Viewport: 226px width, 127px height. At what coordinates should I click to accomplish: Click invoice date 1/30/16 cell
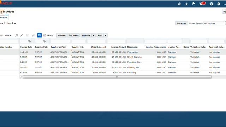24,57
